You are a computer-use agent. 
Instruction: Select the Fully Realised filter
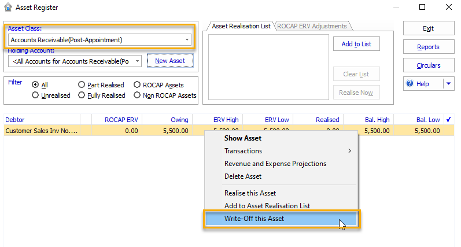coord(82,95)
